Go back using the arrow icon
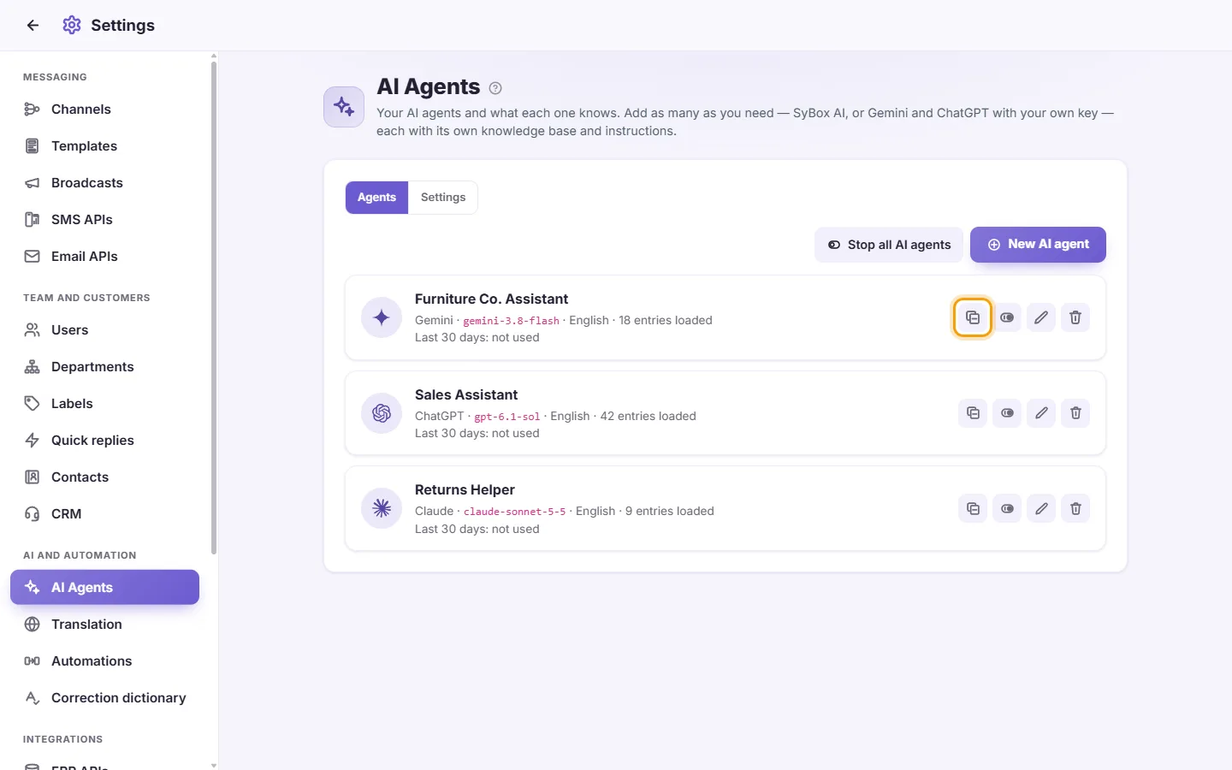This screenshot has height=770, width=1232. (x=33, y=26)
